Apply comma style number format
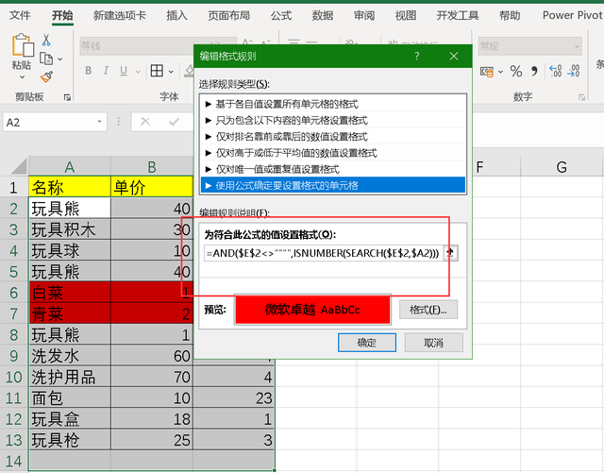Screen dimensions: 604x473 click(x=534, y=72)
